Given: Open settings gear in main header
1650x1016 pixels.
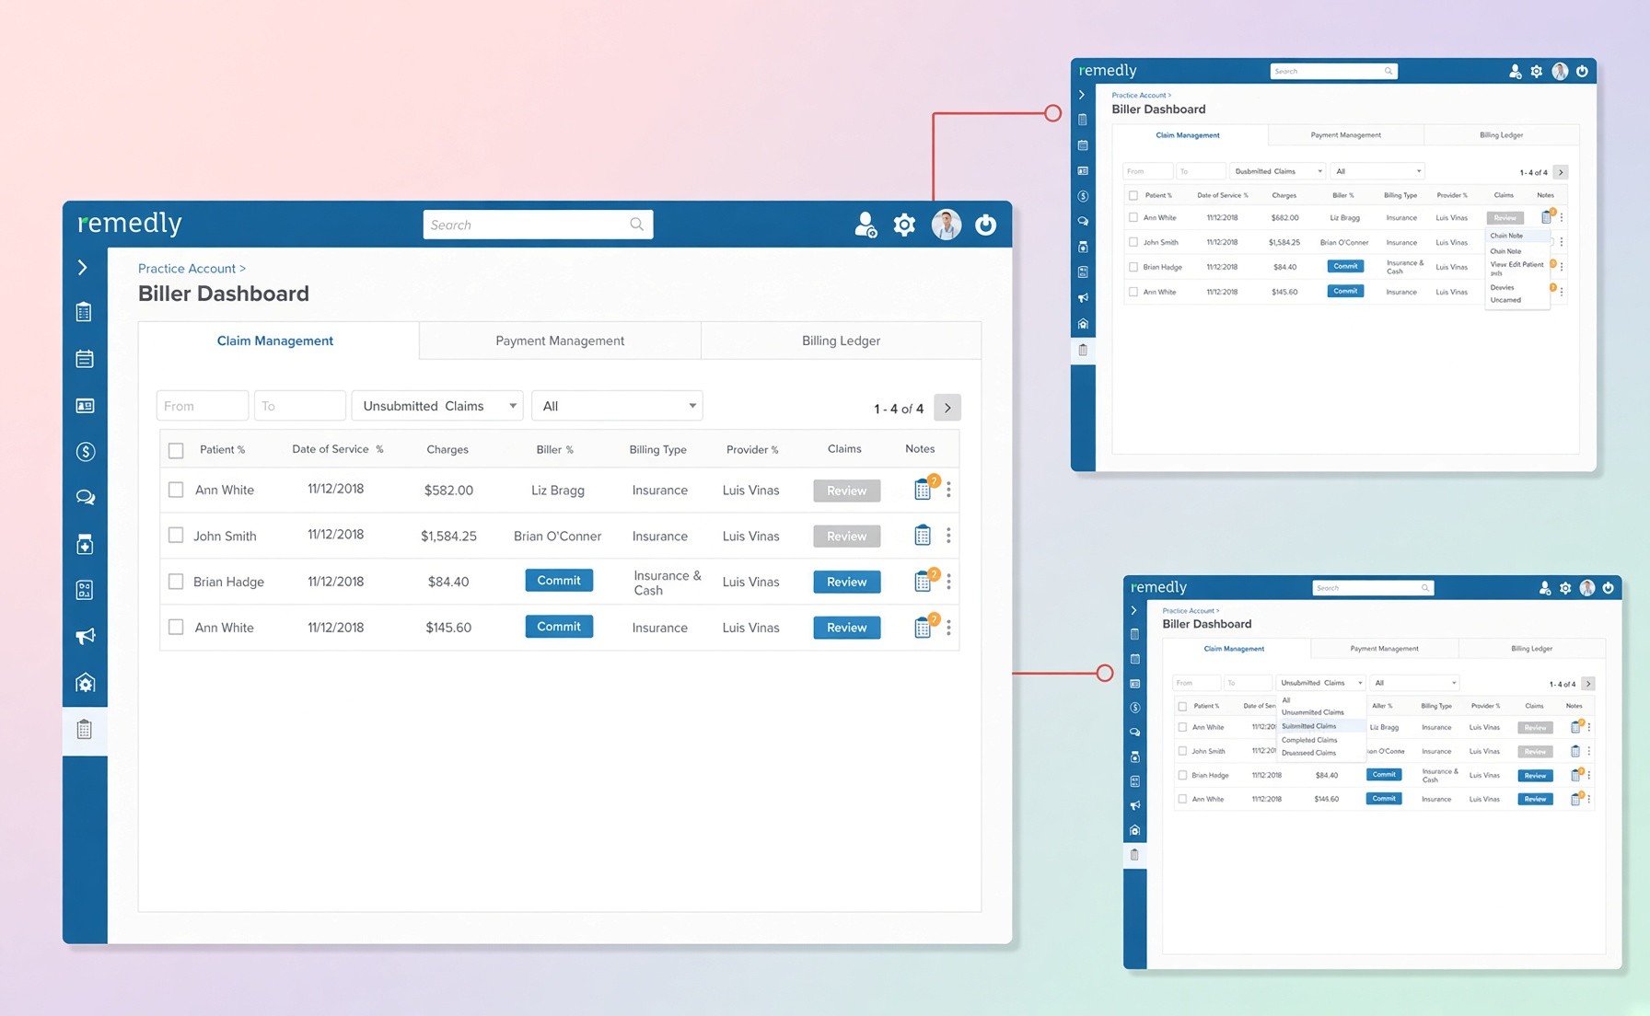Looking at the screenshot, I should coord(904,225).
